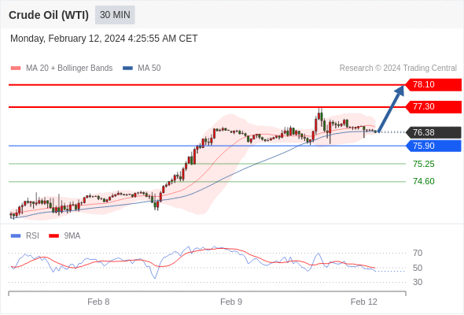The height and width of the screenshot is (315, 464).
Task: Click the Research 2024 Trading Central credit
Action: pos(398,69)
